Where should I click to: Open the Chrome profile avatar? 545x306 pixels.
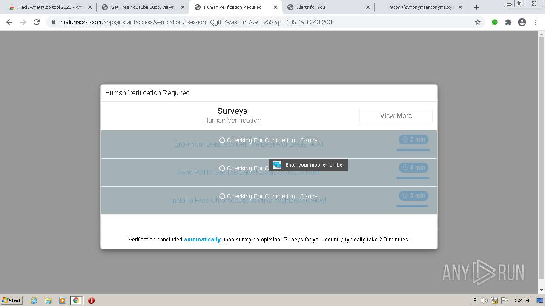tap(522, 22)
